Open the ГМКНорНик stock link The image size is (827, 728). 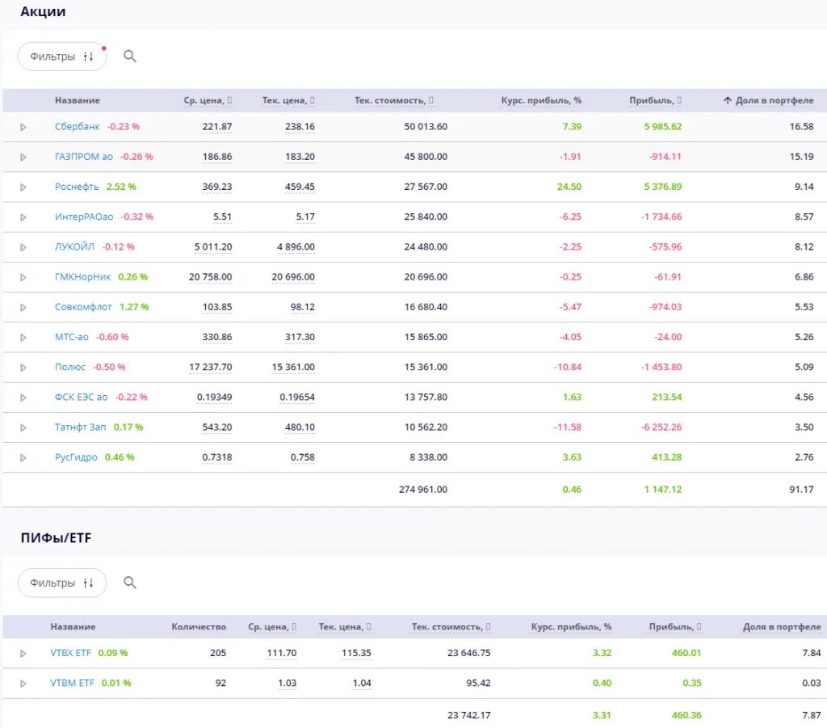click(83, 277)
